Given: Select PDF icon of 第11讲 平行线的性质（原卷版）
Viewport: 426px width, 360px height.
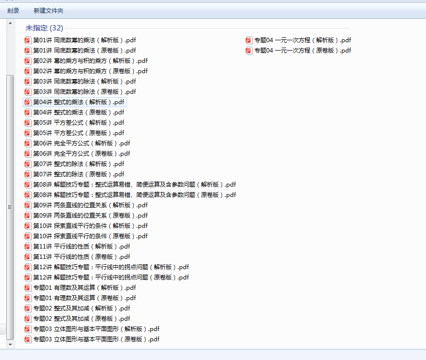Looking at the screenshot, I should click(x=28, y=257).
